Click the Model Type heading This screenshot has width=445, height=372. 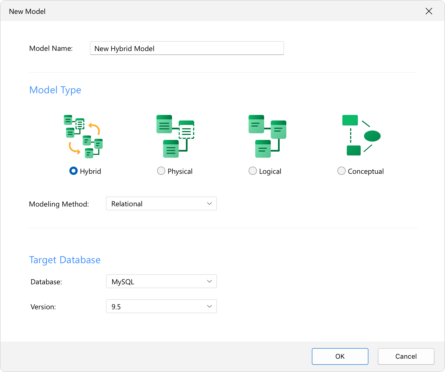pos(55,90)
